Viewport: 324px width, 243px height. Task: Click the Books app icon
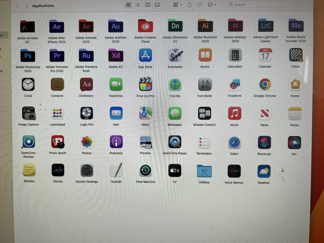205,55
